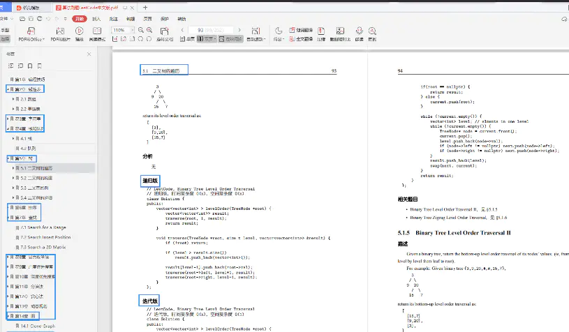Click the expand all bookmarks icon
Screen dimensions: 569x332
pos(11,66)
